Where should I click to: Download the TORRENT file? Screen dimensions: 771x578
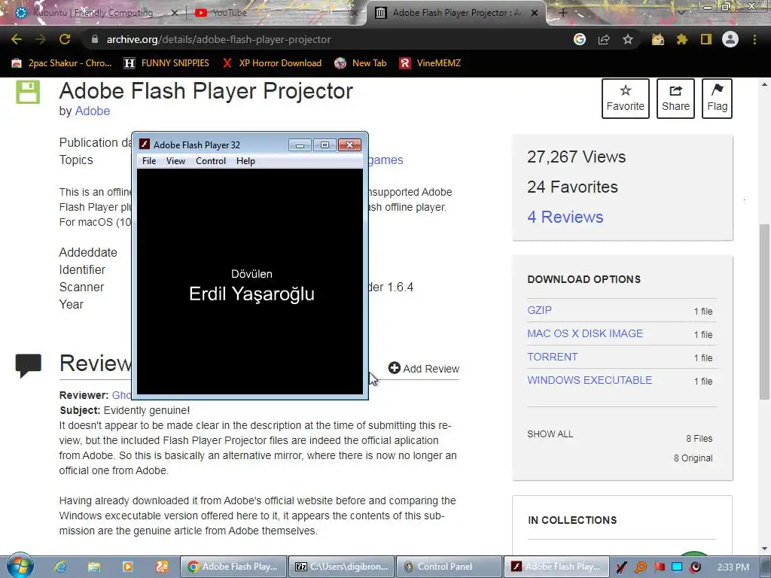point(552,357)
